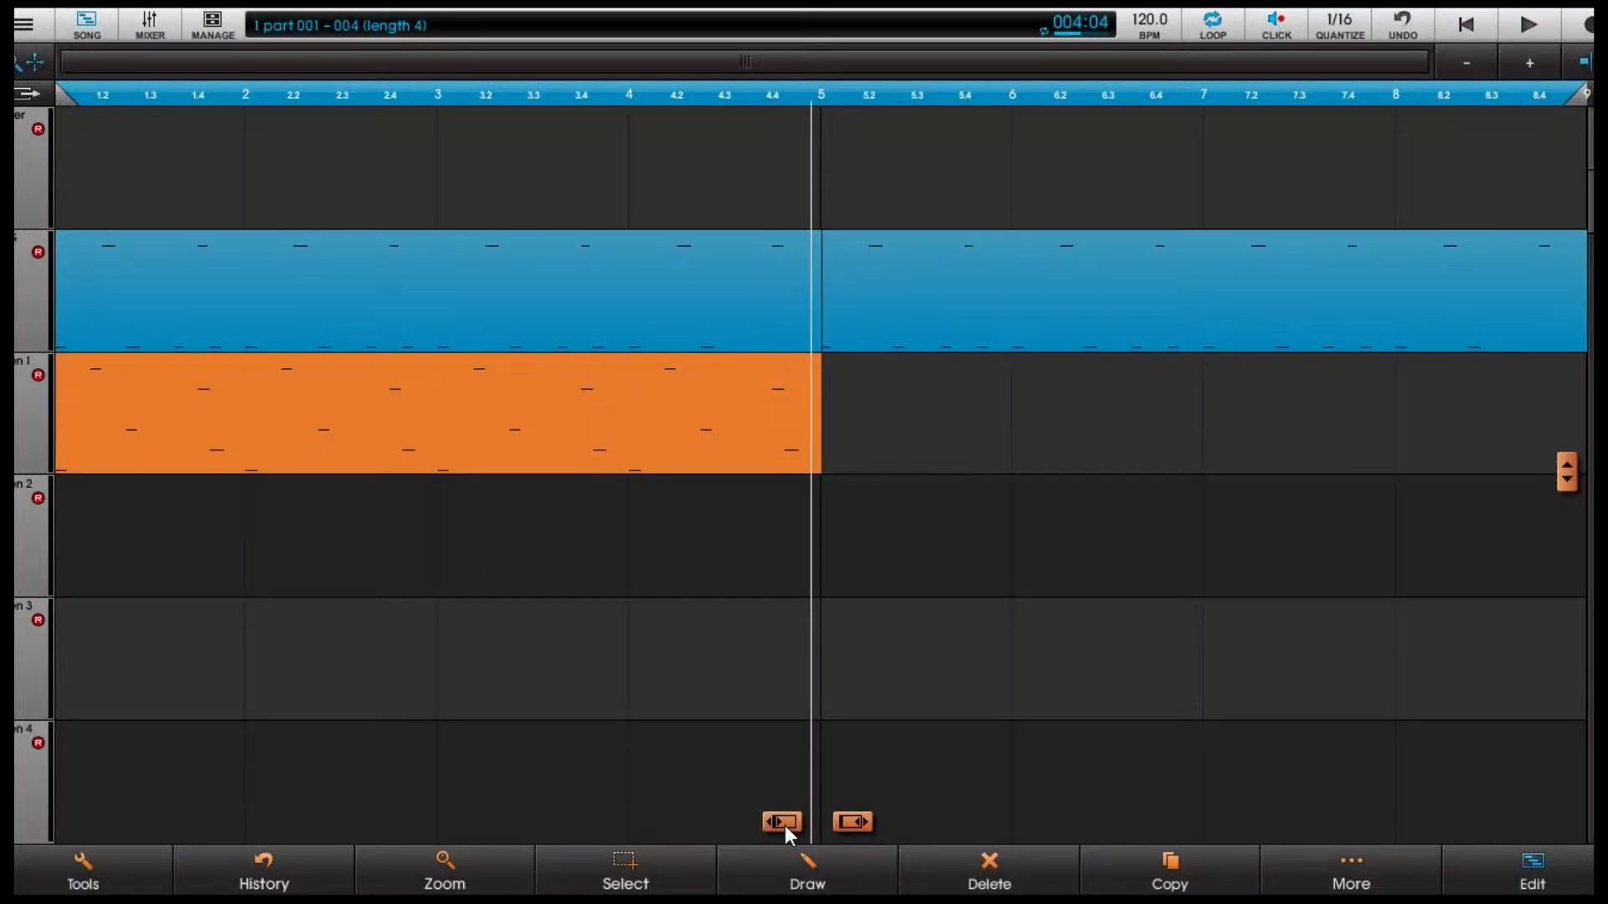The height and width of the screenshot is (904, 1608).
Task: Open the History panel
Action: click(x=264, y=871)
